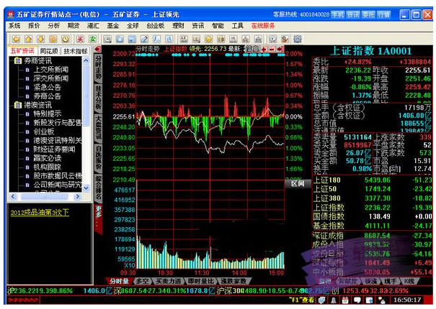Click the 区间 button beside chart
The image size is (436, 309).
(298, 184)
